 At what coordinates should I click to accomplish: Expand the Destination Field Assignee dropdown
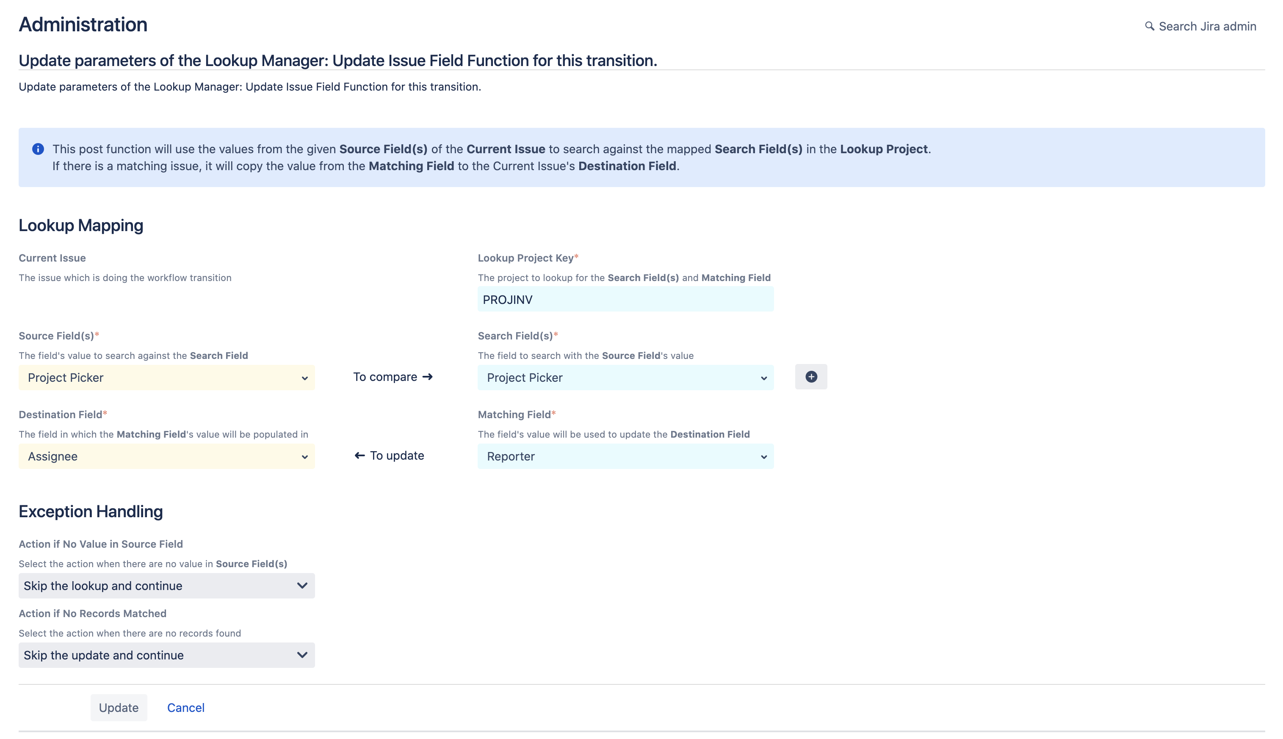(166, 456)
